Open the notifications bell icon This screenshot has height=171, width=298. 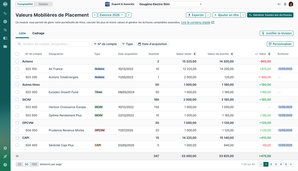[285, 4]
